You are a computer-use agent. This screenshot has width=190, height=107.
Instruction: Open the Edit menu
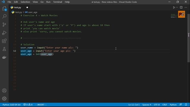pyautogui.click(x=16, y=2)
